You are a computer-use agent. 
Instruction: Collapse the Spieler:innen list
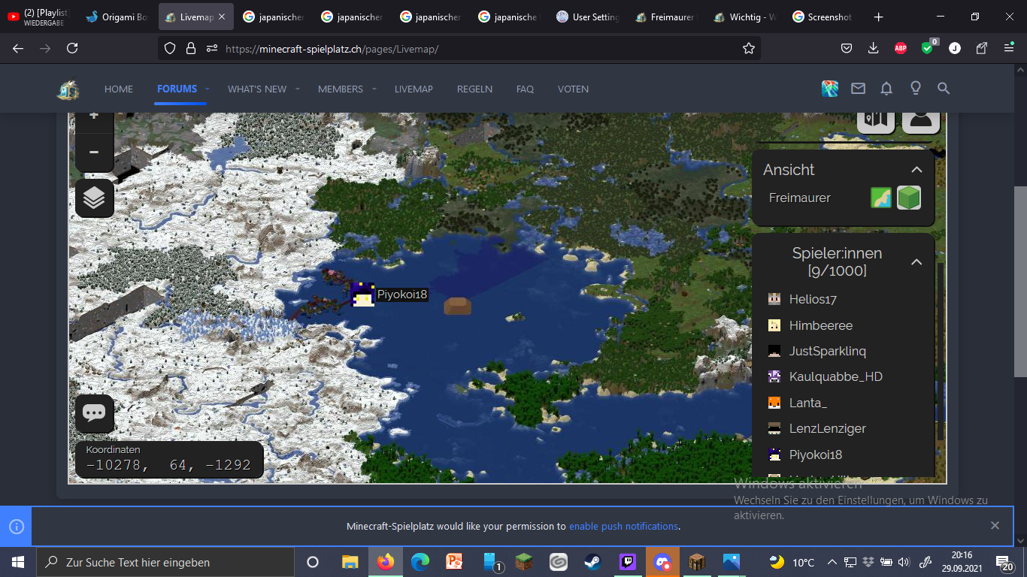pyautogui.click(x=916, y=261)
